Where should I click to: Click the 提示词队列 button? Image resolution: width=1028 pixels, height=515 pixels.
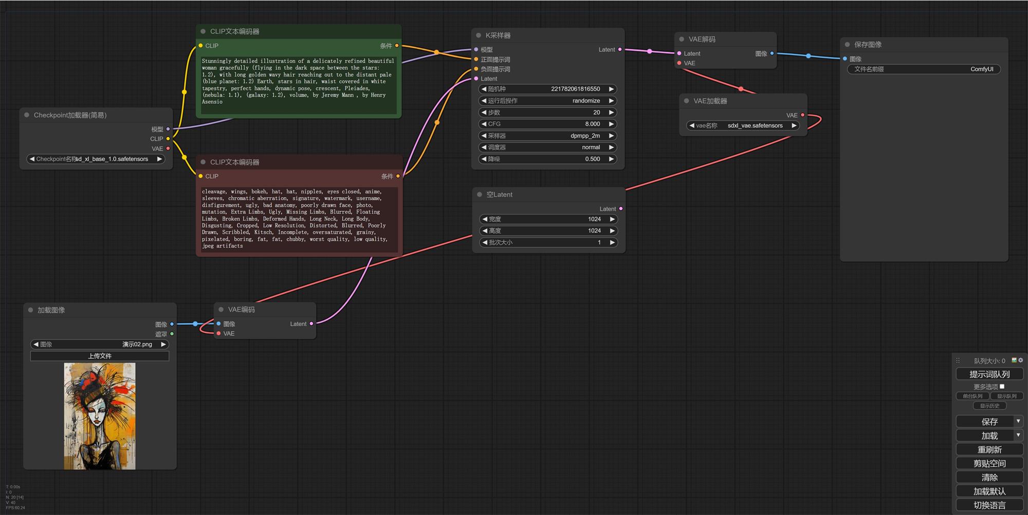(x=989, y=374)
